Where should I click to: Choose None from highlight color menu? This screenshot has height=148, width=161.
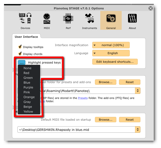(29, 68)
